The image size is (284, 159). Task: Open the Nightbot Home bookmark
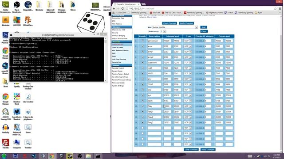coord(214,13)
